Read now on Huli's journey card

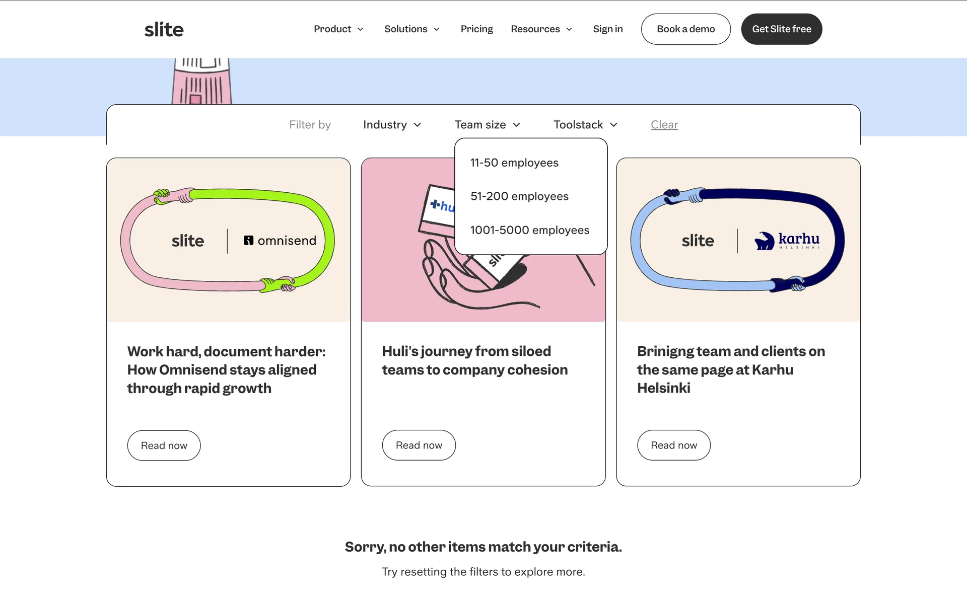(419, 445)
